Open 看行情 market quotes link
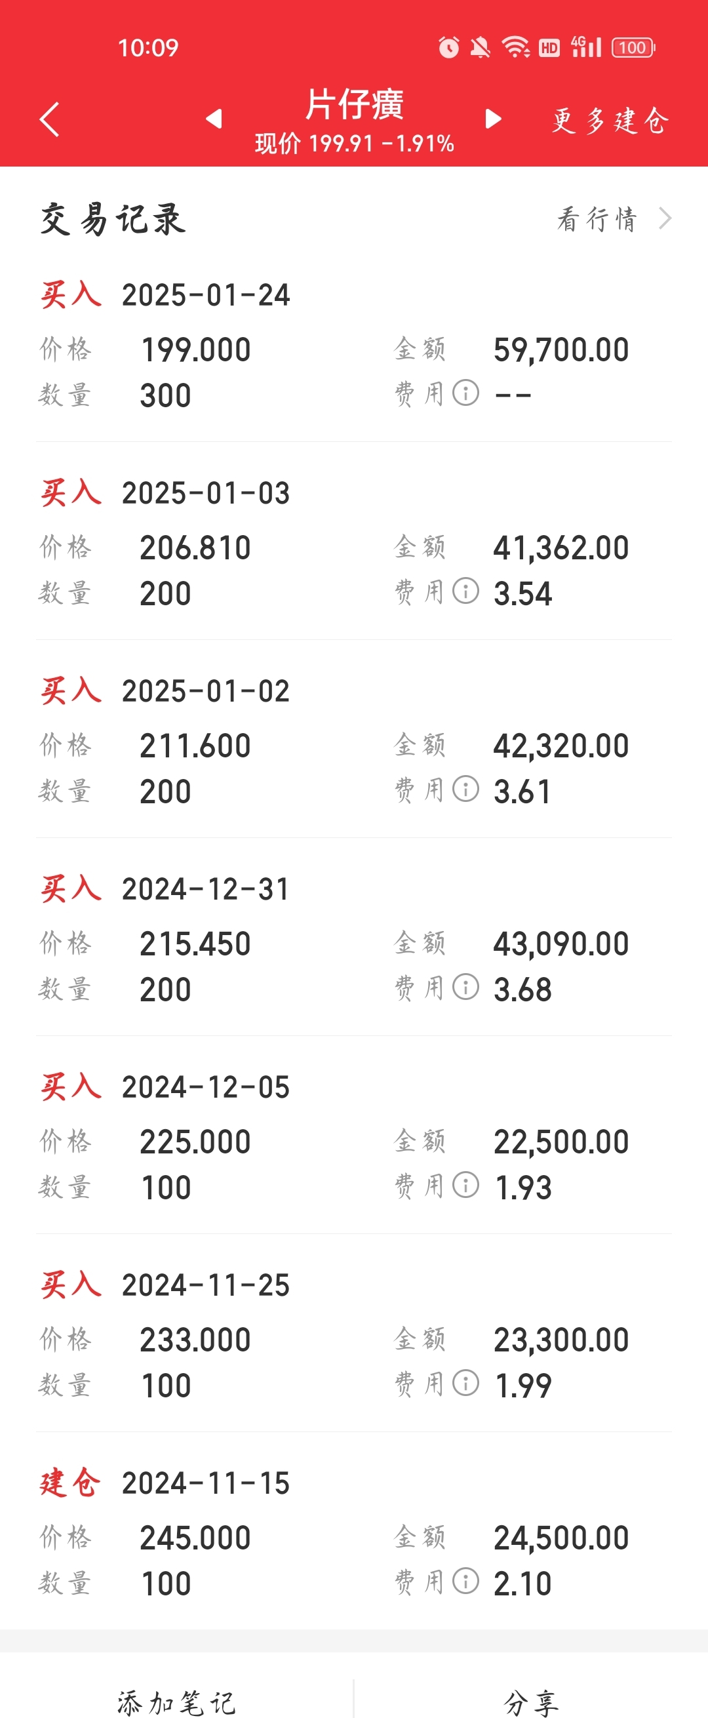 click(597, 219)
